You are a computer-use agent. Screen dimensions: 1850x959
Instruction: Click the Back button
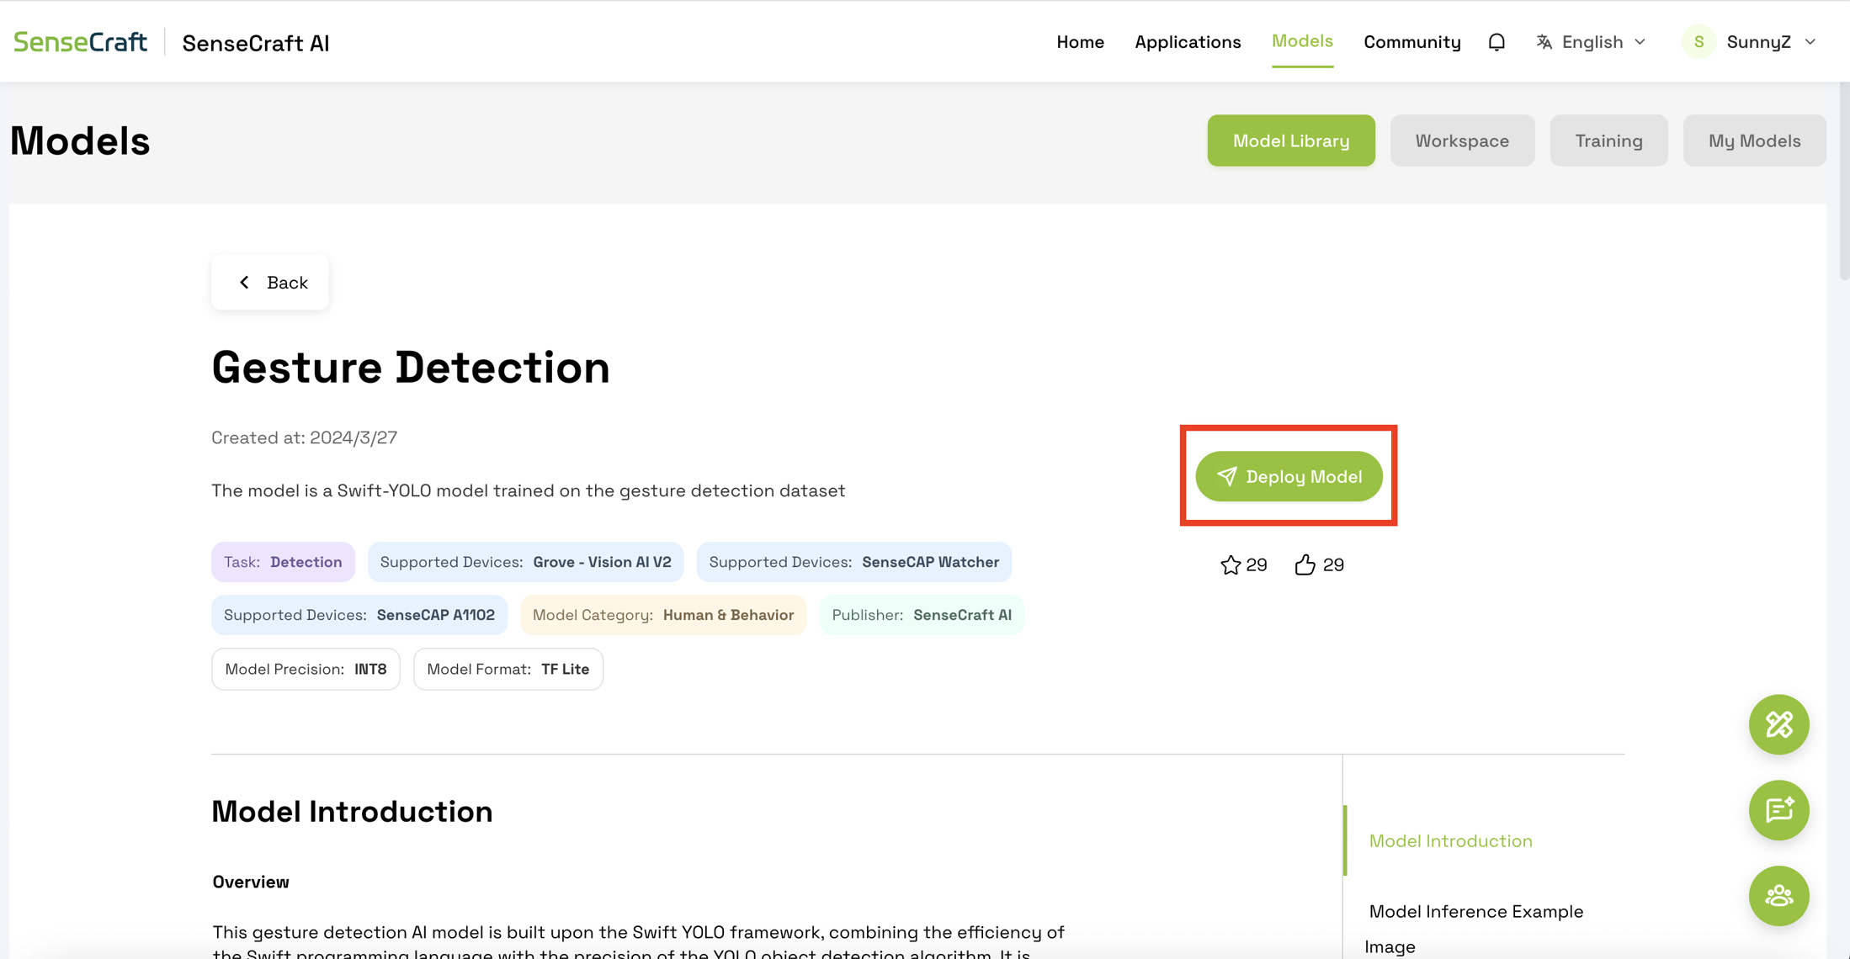[x=270, y=283]
